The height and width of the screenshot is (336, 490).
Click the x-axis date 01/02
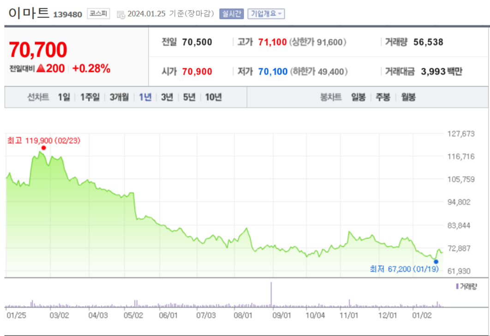[x=422, y=315]
